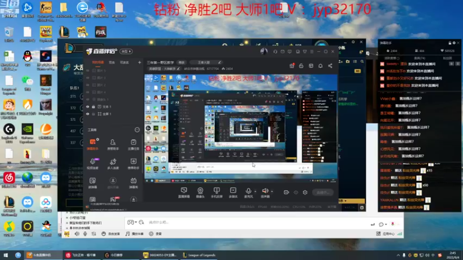This screenshot has height=260, width=463.
Task: Click the volume speaker icon in the voice chat toolbar
Action: (x=77, y=234)
